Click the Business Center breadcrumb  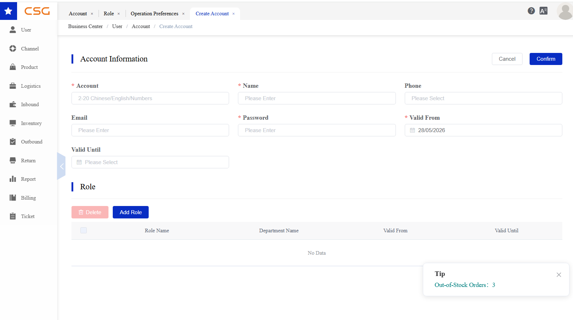coord(85,27)
